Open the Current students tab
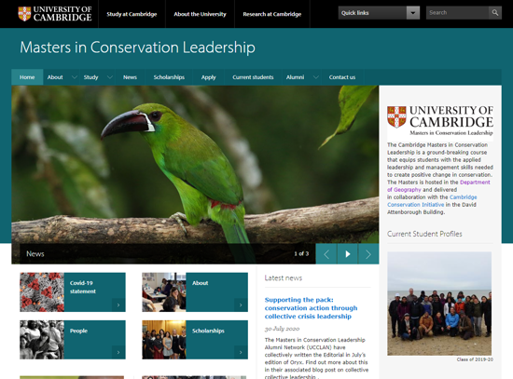Image resolution: width=513 pixels, height=379 pixels. click(253, 77)
